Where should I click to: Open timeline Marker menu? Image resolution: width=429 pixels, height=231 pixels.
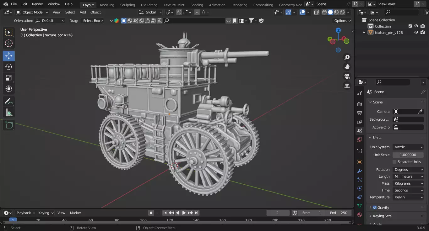[75, 213]
